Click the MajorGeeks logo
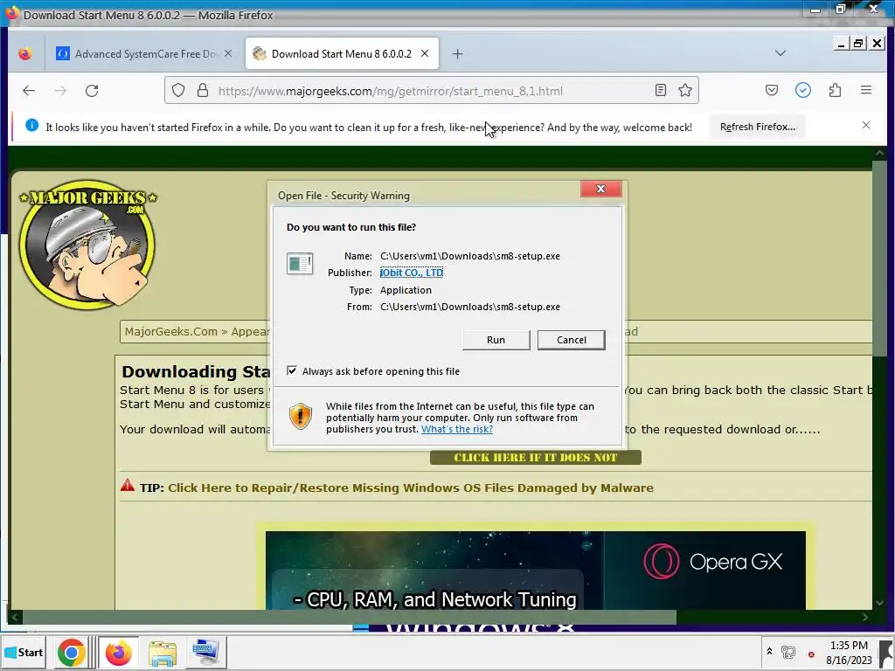 pos(87,245)
